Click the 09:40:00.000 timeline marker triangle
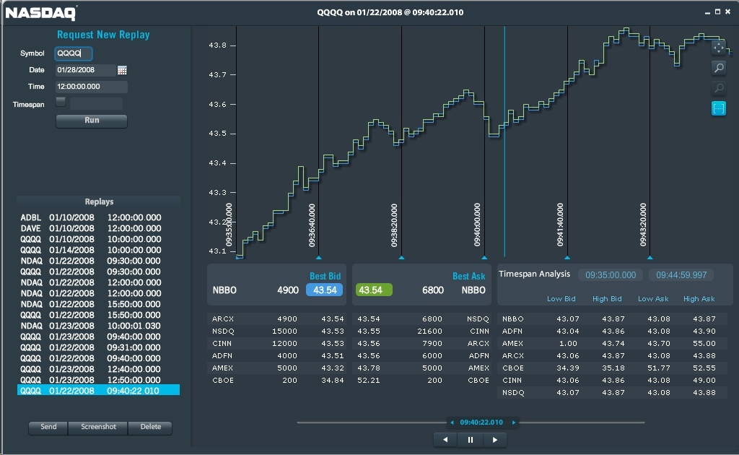 click(x=484, y=258)
